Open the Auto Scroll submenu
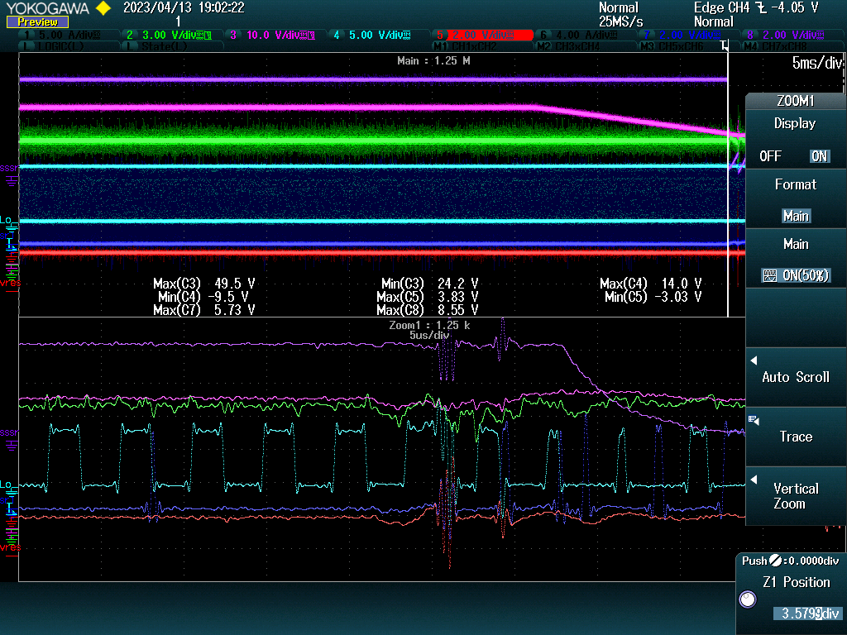 [795, 376]
